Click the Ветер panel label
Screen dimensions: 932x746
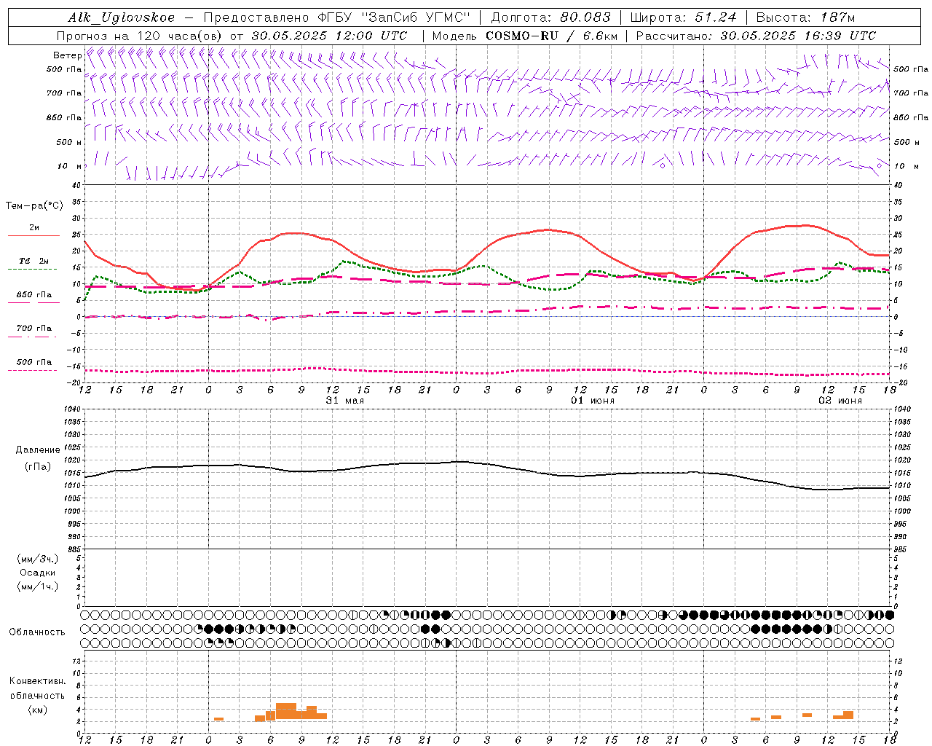pos(67,55)
